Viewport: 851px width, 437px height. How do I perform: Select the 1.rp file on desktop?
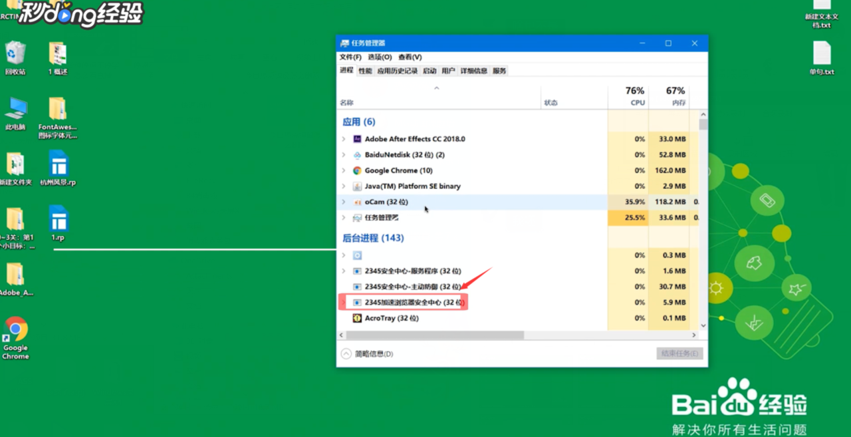(x=58, y=223)
